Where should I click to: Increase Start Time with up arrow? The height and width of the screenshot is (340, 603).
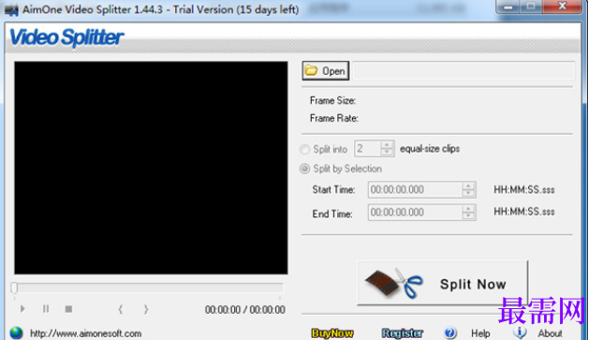pos(468,186)
